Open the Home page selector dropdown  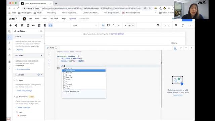point(85,25)
